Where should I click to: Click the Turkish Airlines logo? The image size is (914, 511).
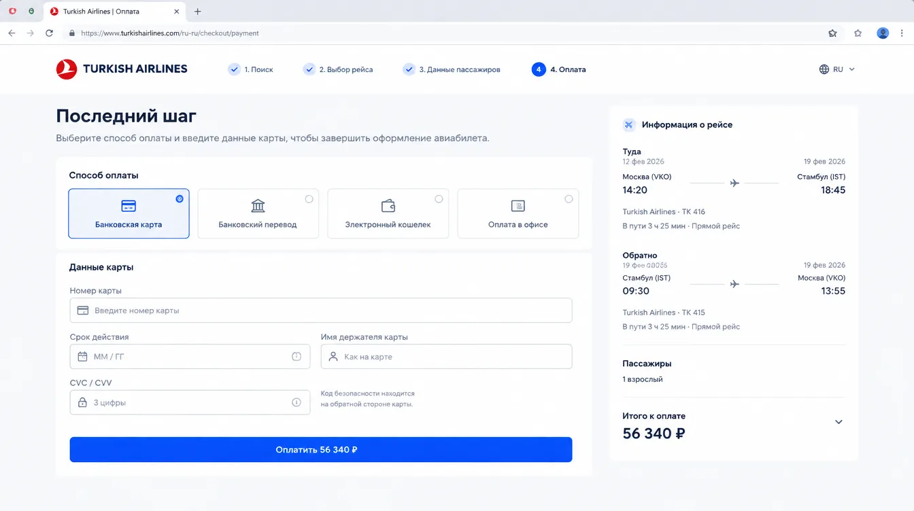pos(122,69)
